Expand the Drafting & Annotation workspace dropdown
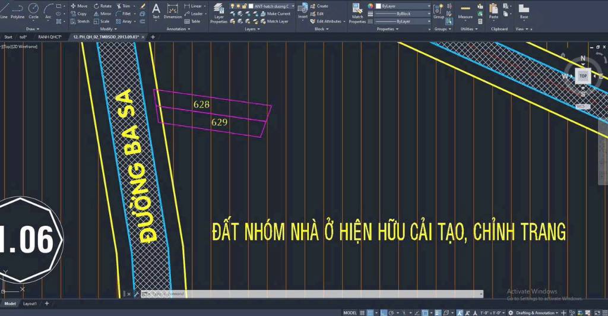Screen dimensions: 608x316 [537, 312]
